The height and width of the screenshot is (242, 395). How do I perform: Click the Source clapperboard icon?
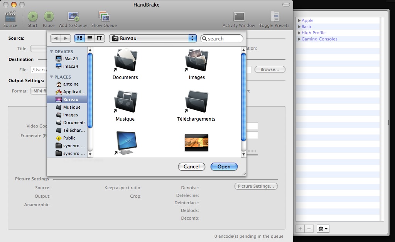coord(10,17)
